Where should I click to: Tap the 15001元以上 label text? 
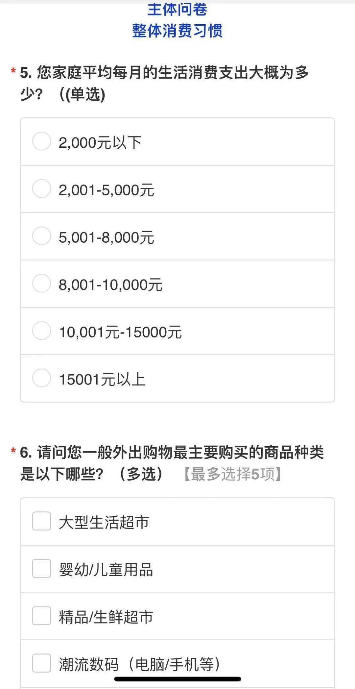[102, 380]
